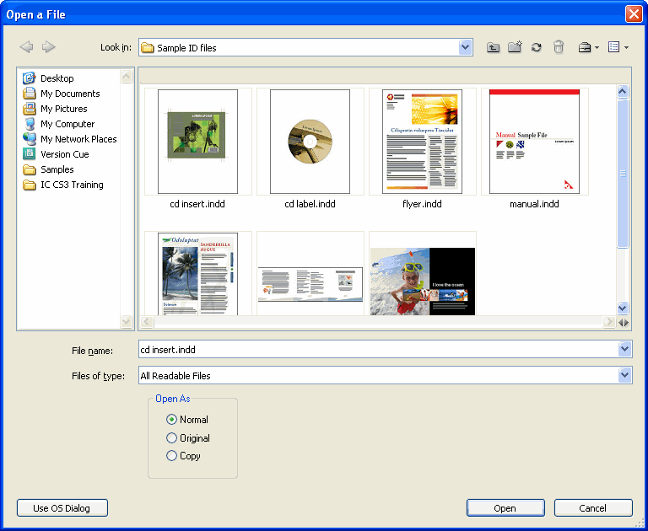Click file list horizontal scroll left arrow
Image resolution: width=648 pixels, height=531 pixels.
coord(147,322)
